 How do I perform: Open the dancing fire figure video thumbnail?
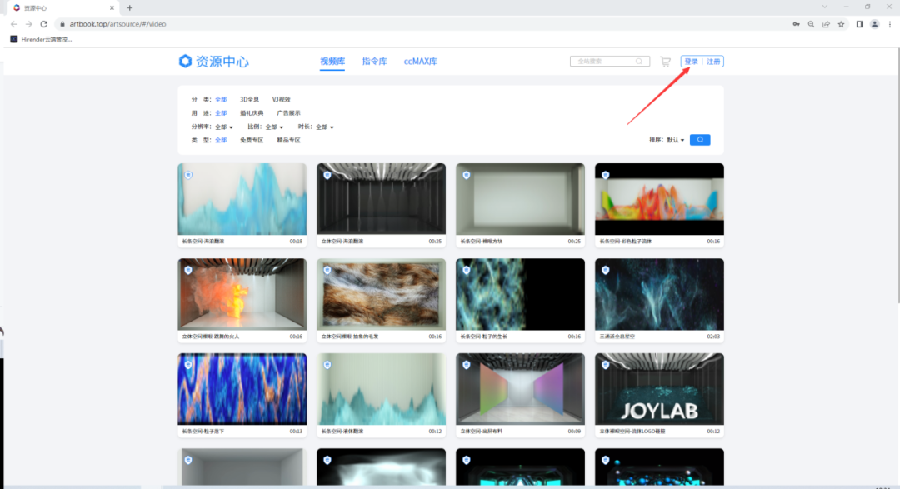tap(242, 294)
